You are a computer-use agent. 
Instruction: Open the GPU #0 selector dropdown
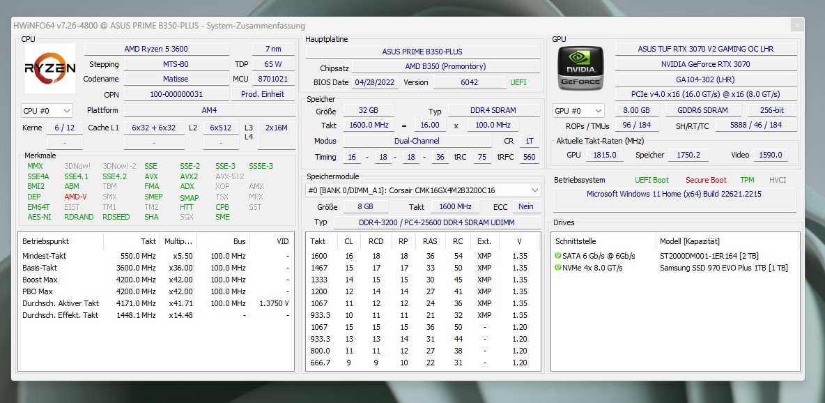[578, 111]
